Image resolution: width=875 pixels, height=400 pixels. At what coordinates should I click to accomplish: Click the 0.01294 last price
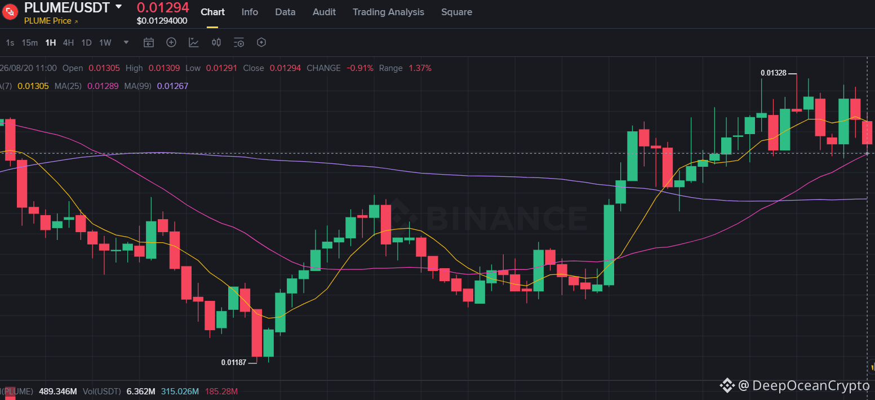(x=163, y=7)
